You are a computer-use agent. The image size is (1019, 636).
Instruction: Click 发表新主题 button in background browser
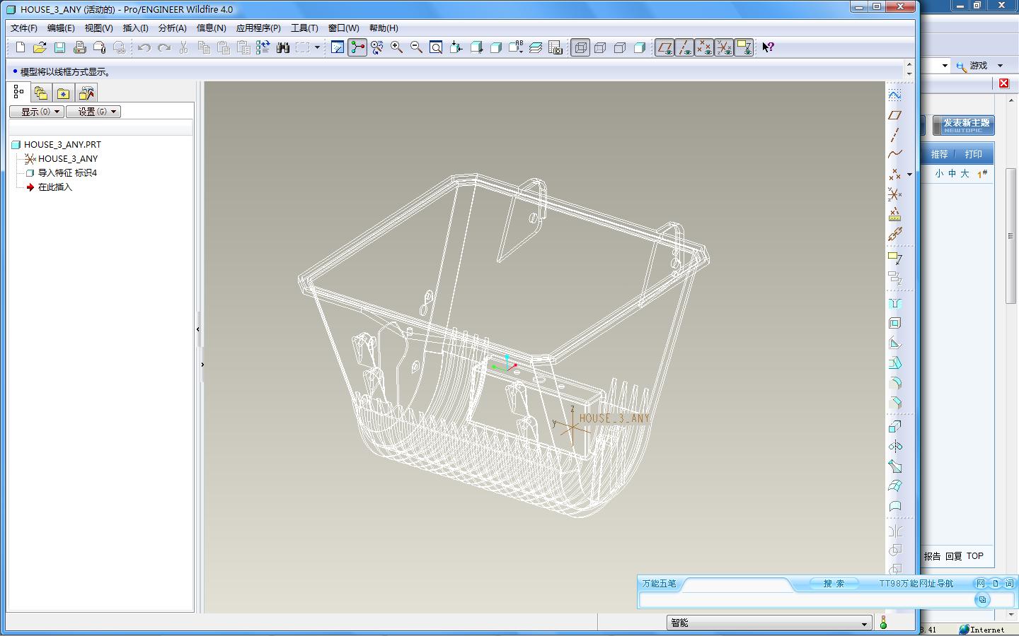[963, 126]
